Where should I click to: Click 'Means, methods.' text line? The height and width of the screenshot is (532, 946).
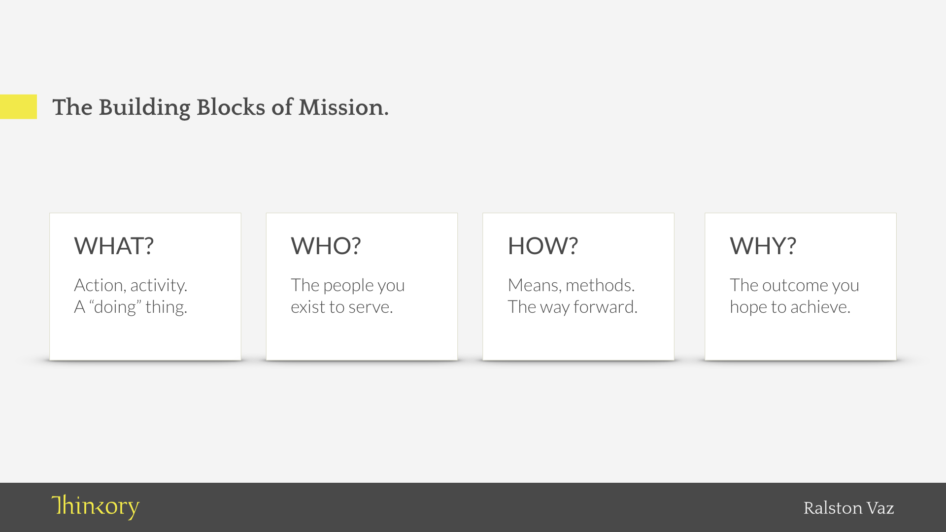click(x=572, y=285)
